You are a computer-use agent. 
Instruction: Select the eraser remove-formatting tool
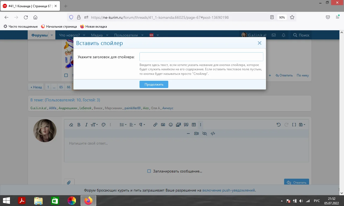tap(71, 125)
